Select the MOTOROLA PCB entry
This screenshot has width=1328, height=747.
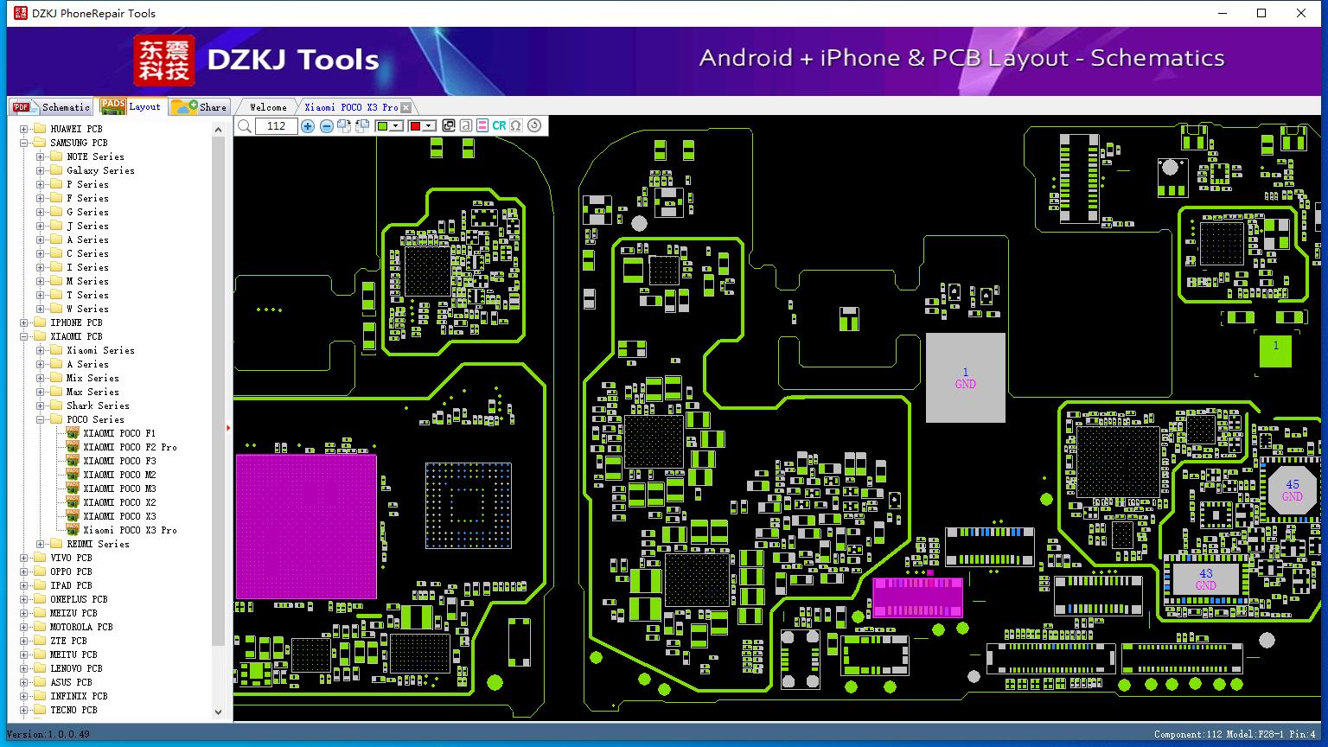(x=81, y=627)
